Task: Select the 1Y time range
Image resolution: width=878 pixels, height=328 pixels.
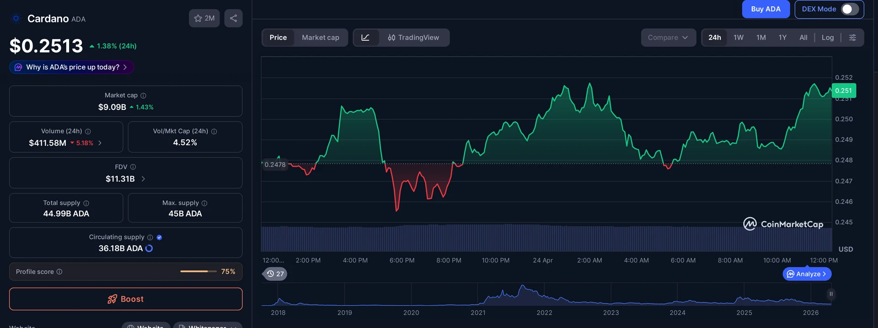Action: point(782,37)
